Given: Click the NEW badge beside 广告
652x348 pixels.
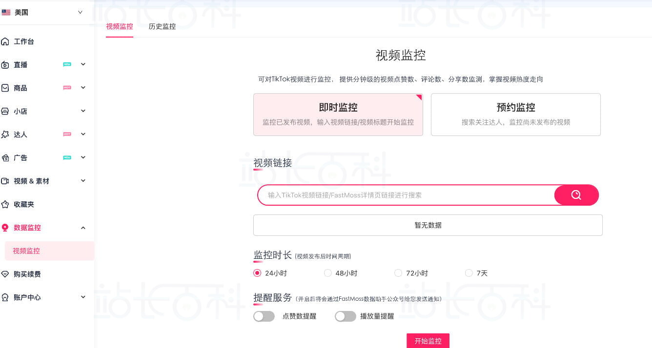Looking at the screenshot, I should pos(67,157).
